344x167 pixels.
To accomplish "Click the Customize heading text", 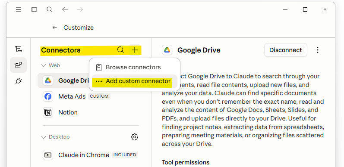I will tap(79, 28).
